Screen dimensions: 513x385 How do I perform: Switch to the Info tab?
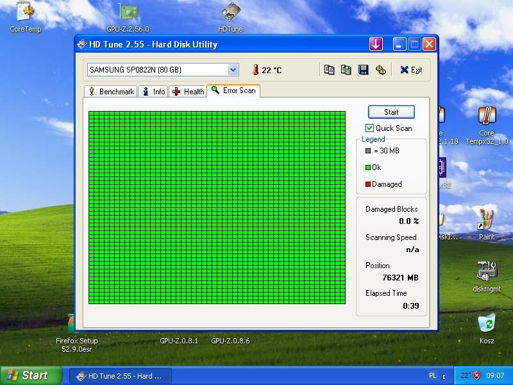click(x=154, y=91)
